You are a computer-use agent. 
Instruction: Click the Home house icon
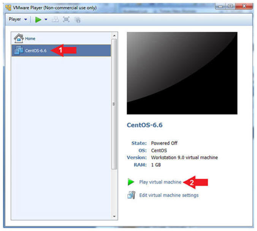tap(19, 38)
